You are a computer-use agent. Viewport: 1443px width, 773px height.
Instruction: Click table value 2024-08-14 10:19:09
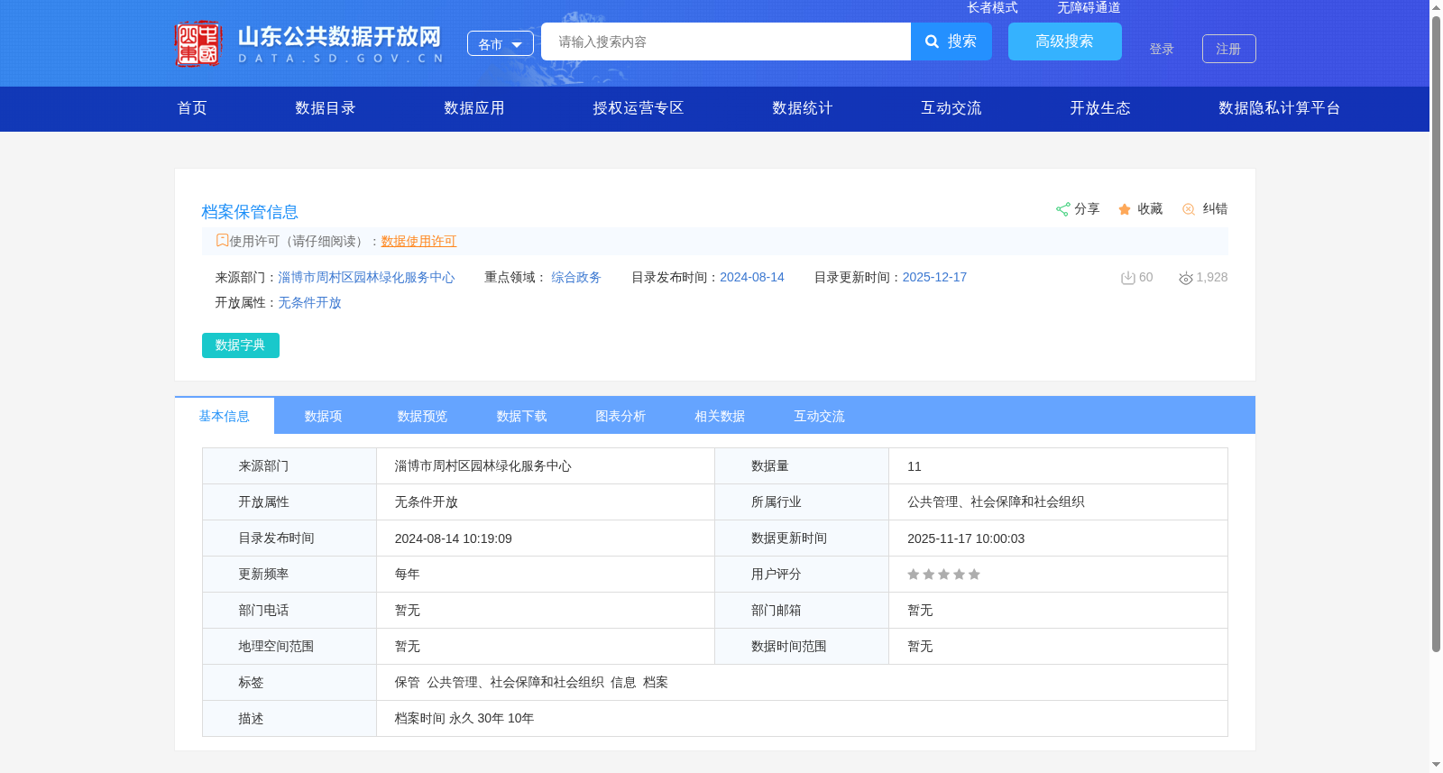pos(454,538)
